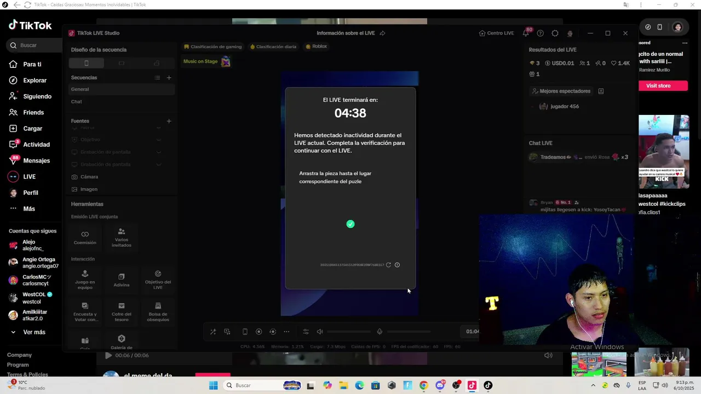701x394 pixels.
Task: Start recording with the record circle icon
Action: click(258, 332)
